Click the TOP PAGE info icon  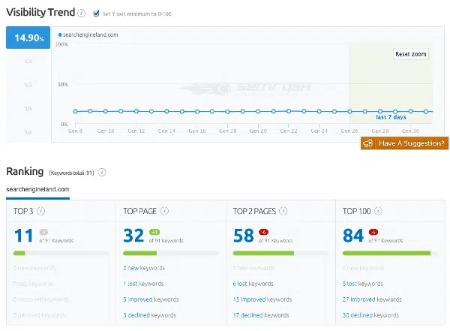click(164, 211)
